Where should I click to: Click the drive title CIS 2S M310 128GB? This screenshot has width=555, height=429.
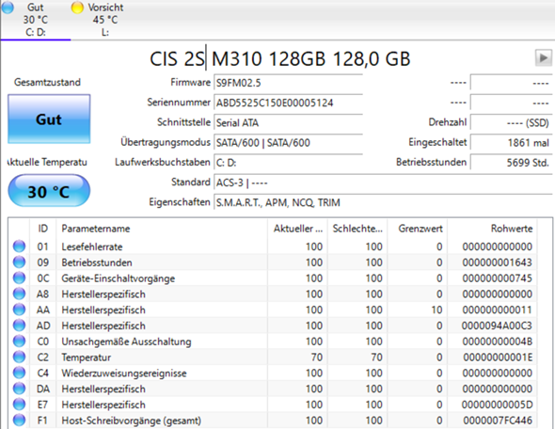pyautogui.click(x=237, y=58)
